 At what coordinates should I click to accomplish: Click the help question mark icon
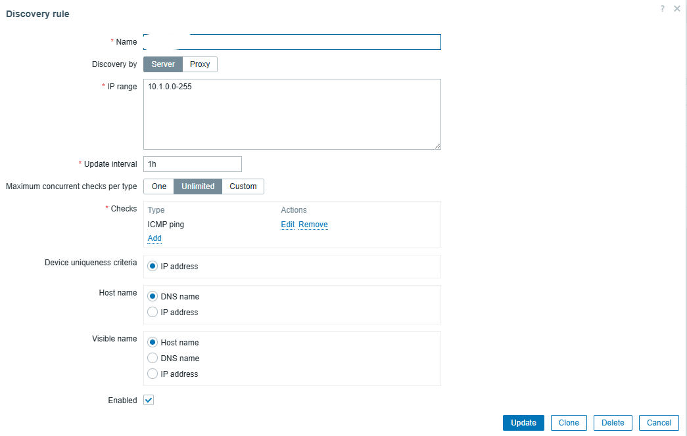click(x=663, y=9)
